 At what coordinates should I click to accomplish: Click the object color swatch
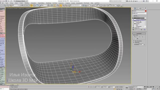[x=146, y=11]
